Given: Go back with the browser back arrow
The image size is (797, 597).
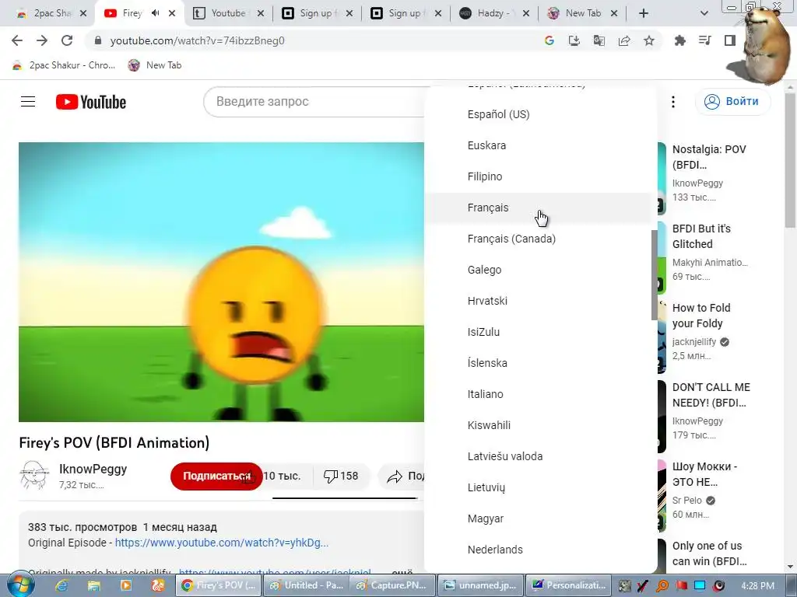Looking at the screenshot, I should 17,40.
